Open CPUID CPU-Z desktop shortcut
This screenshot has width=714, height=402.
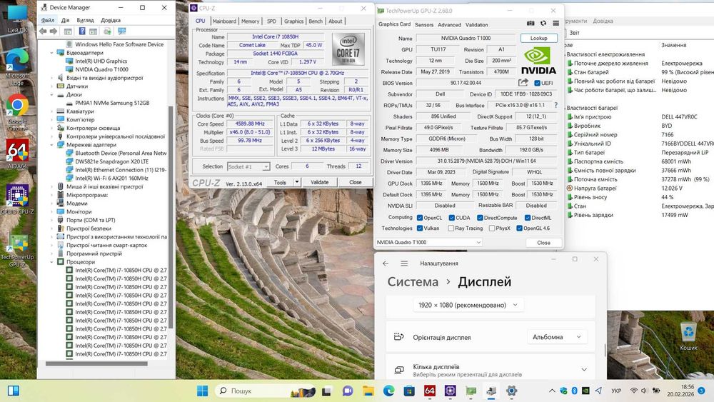[17, 199]
